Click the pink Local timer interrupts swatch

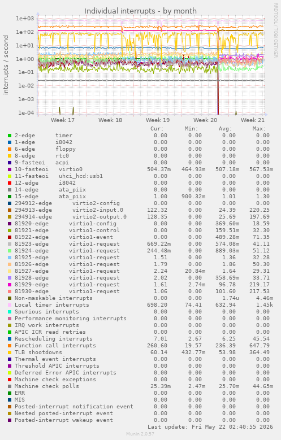tap(10, 305)
